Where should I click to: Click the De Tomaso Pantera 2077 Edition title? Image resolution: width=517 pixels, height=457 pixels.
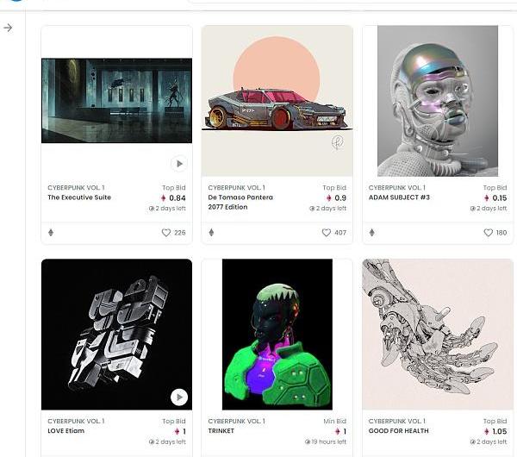point(240,203)
